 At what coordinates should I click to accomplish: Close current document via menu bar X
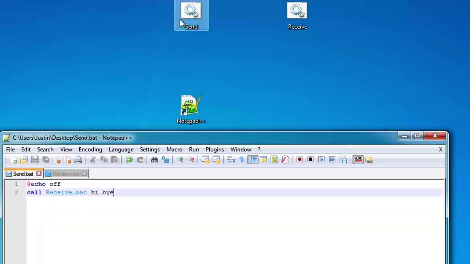pos(441,150)
